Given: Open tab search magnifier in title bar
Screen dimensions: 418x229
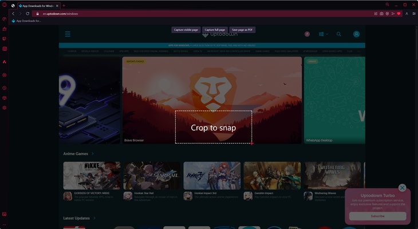Looking at the screenshot, I should point(387,5).
